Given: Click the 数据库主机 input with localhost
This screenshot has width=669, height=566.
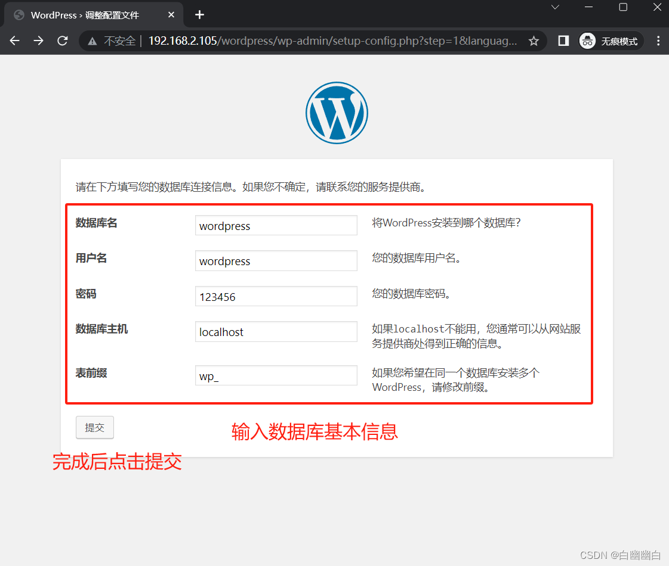Looking at the screenshot, I should pos(276,331).
